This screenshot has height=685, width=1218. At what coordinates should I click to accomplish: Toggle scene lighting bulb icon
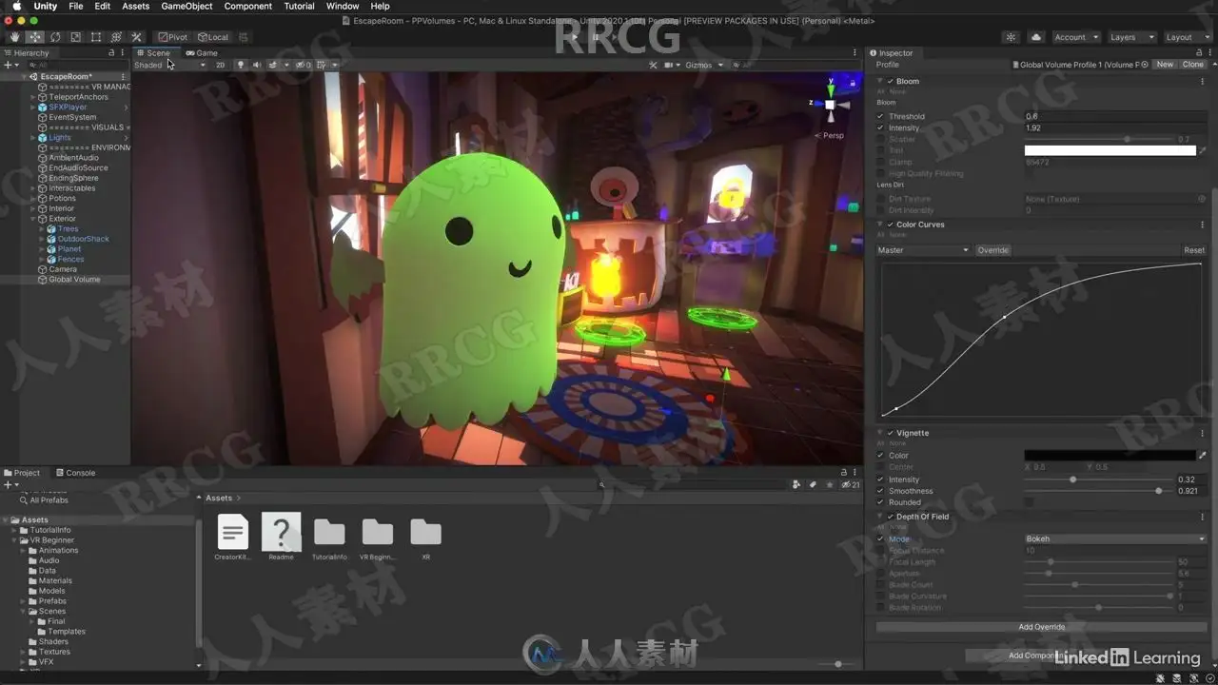coord(240,65)
